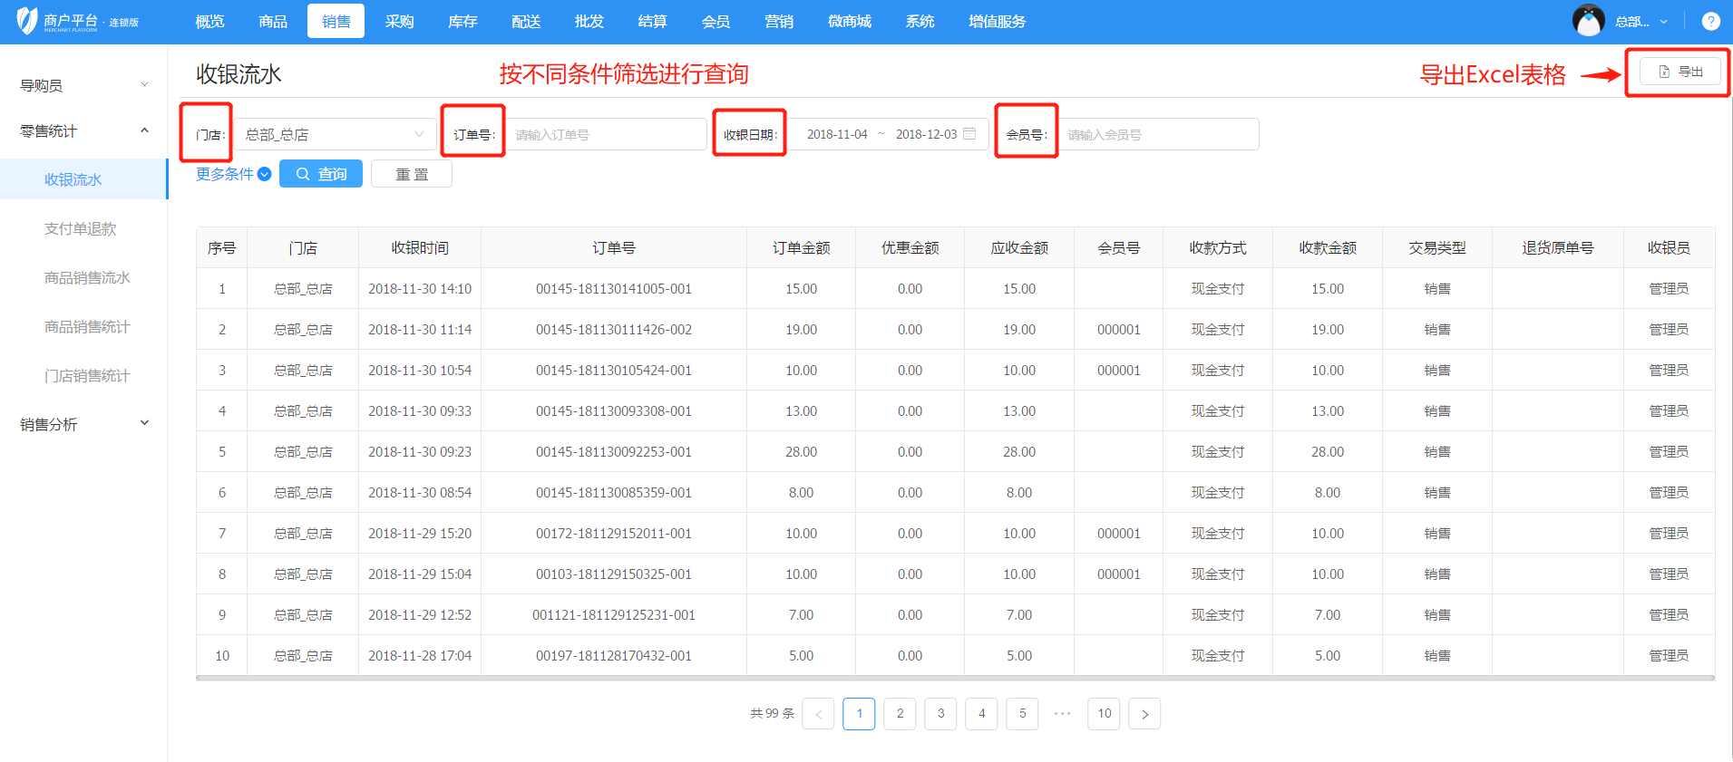The height and width of the screenshot is (762, 1733).
Task: Go to next page arrow in pagination
Action: pyautogui.click(x=1144, y=714)
